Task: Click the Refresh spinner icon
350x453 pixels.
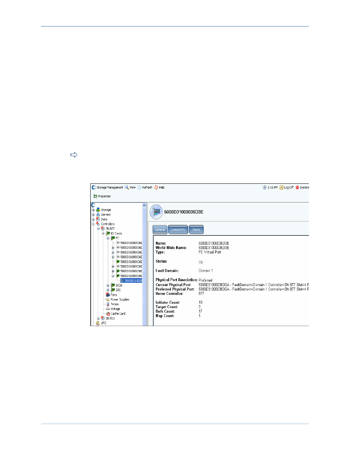Action: tap(139, 187)
